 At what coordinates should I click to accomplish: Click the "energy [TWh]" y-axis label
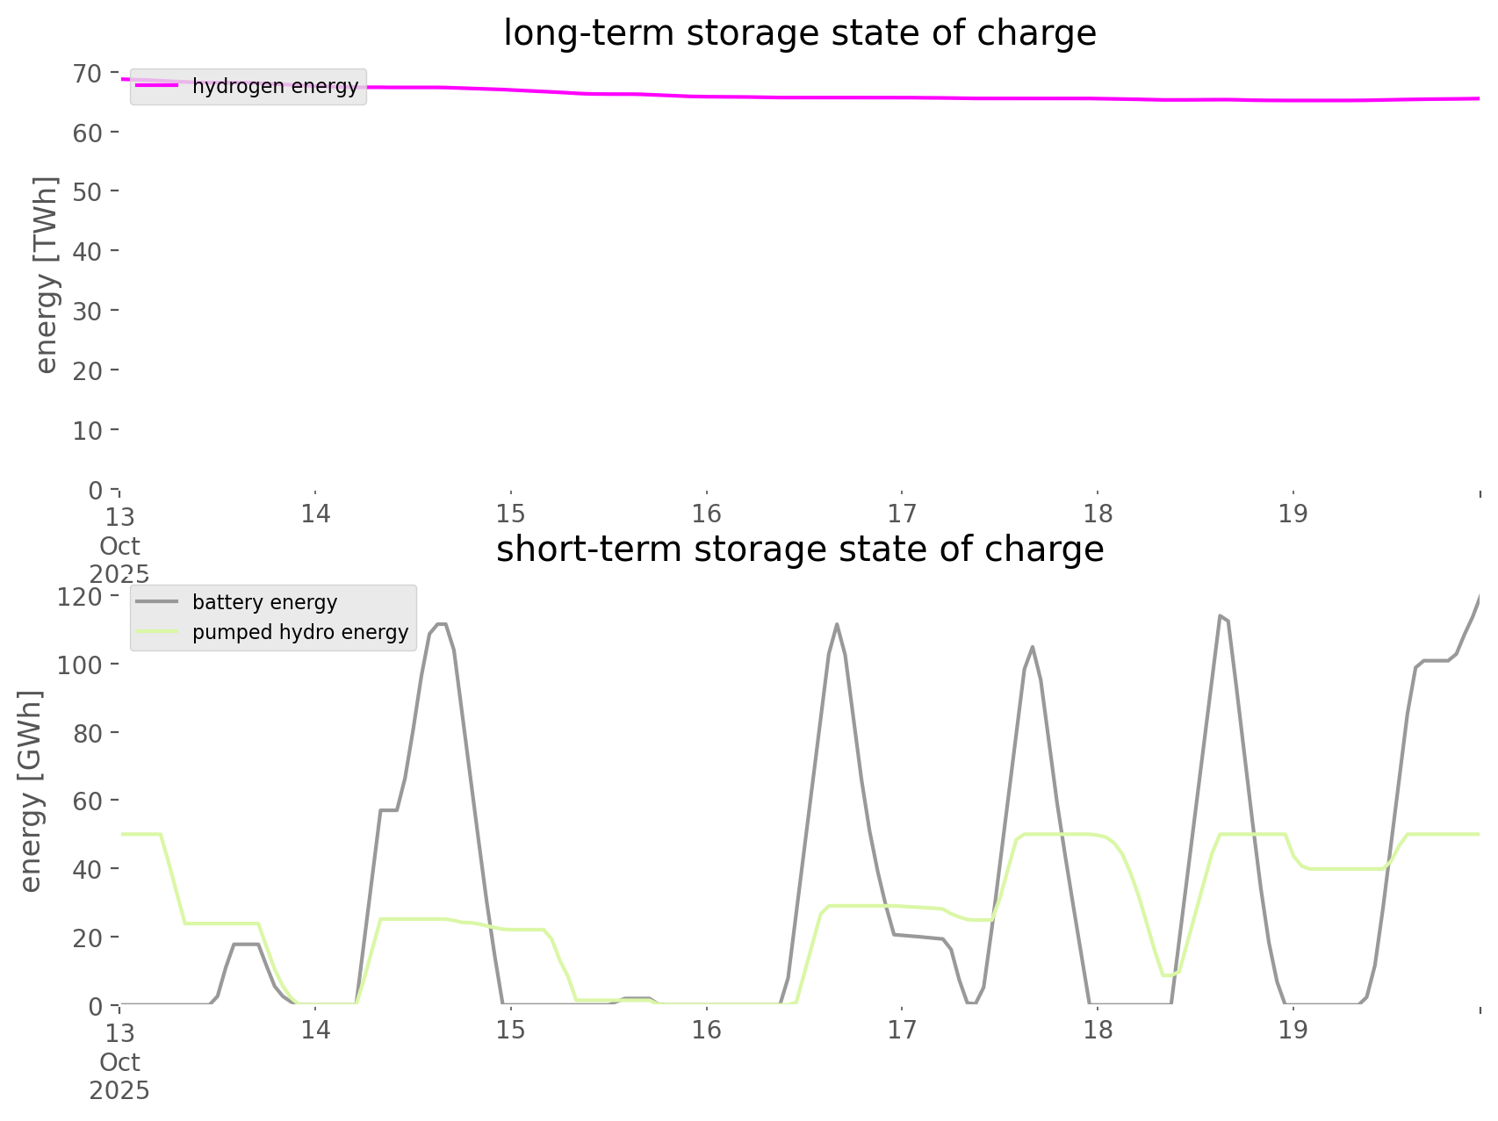pos(46,275)
